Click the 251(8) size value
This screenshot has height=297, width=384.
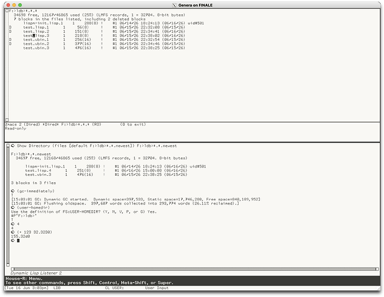[x=84, y=170]
